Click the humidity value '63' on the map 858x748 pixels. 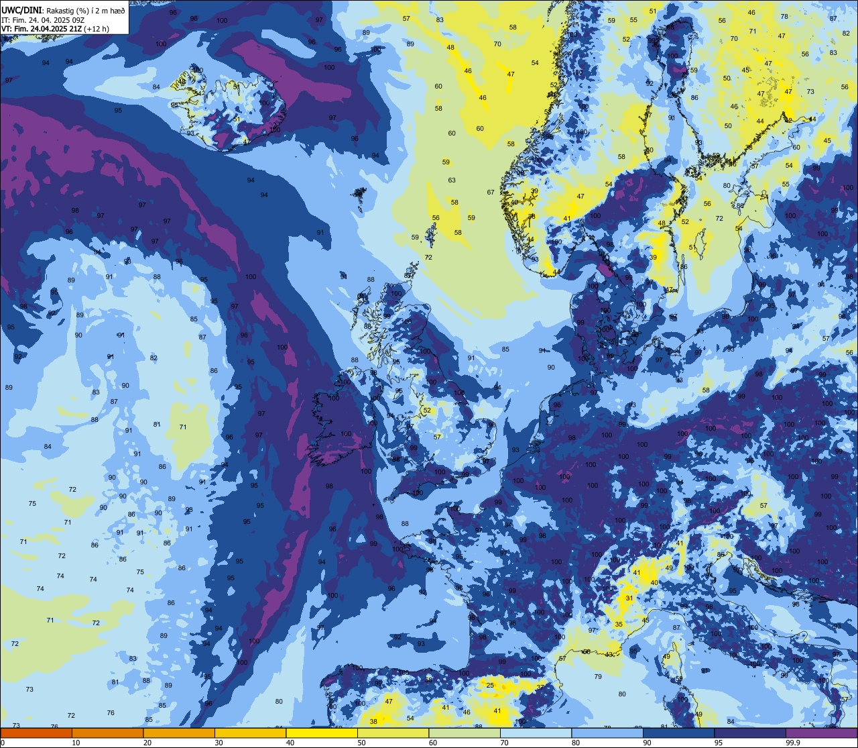452,180
